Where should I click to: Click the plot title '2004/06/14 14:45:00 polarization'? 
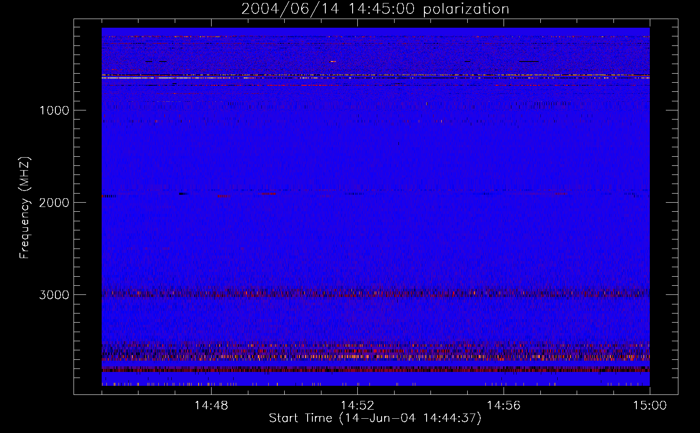coord(375,9)
